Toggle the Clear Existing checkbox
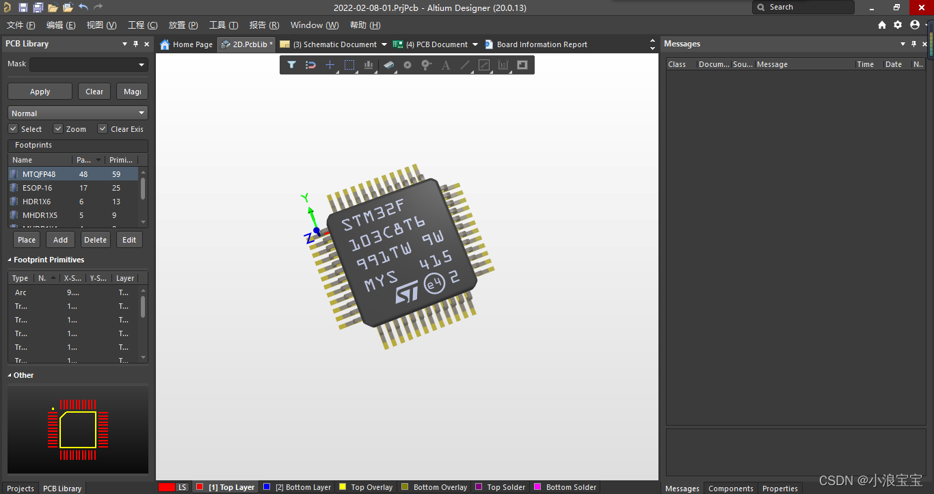Image resolution: width=934 pixels, height=494 pixels. 103,128
